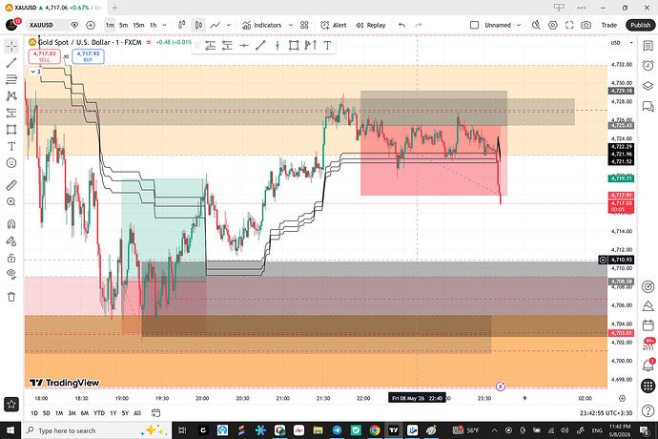Start bar Replay mode
Image resolution: width=658 pixels, height=439 pixels.
coord(371,25)
